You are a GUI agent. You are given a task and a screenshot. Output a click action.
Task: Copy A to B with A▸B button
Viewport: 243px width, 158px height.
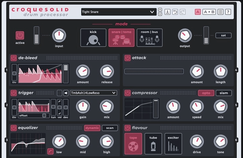pyautogui.click(x=209, y=12)
